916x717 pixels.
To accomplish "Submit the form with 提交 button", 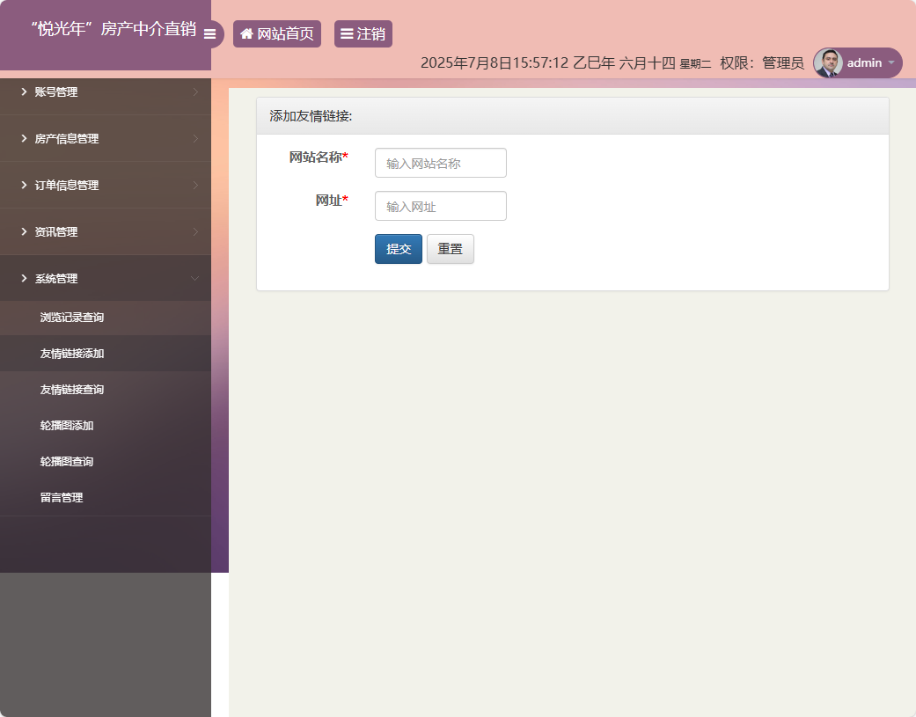I will (x=398, y=249).
